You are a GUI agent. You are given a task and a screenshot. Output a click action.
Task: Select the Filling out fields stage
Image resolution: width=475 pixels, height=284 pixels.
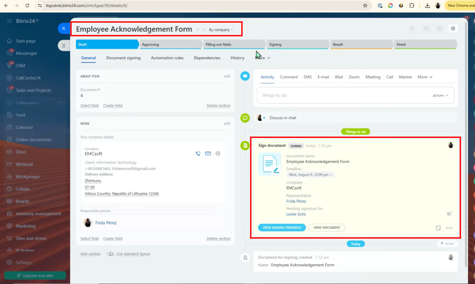[x=234, y=44]
